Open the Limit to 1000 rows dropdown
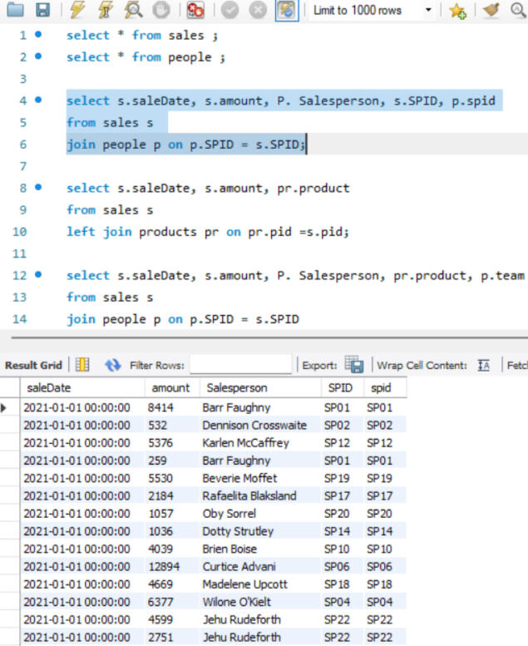Image resolution: width=528 pixels, height=646 pixels. 428,11
